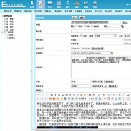Open the 模板 (Template) top navigation icon
Image resolution: width=131 pixels, height=131 pixels.
click(59, 4)
